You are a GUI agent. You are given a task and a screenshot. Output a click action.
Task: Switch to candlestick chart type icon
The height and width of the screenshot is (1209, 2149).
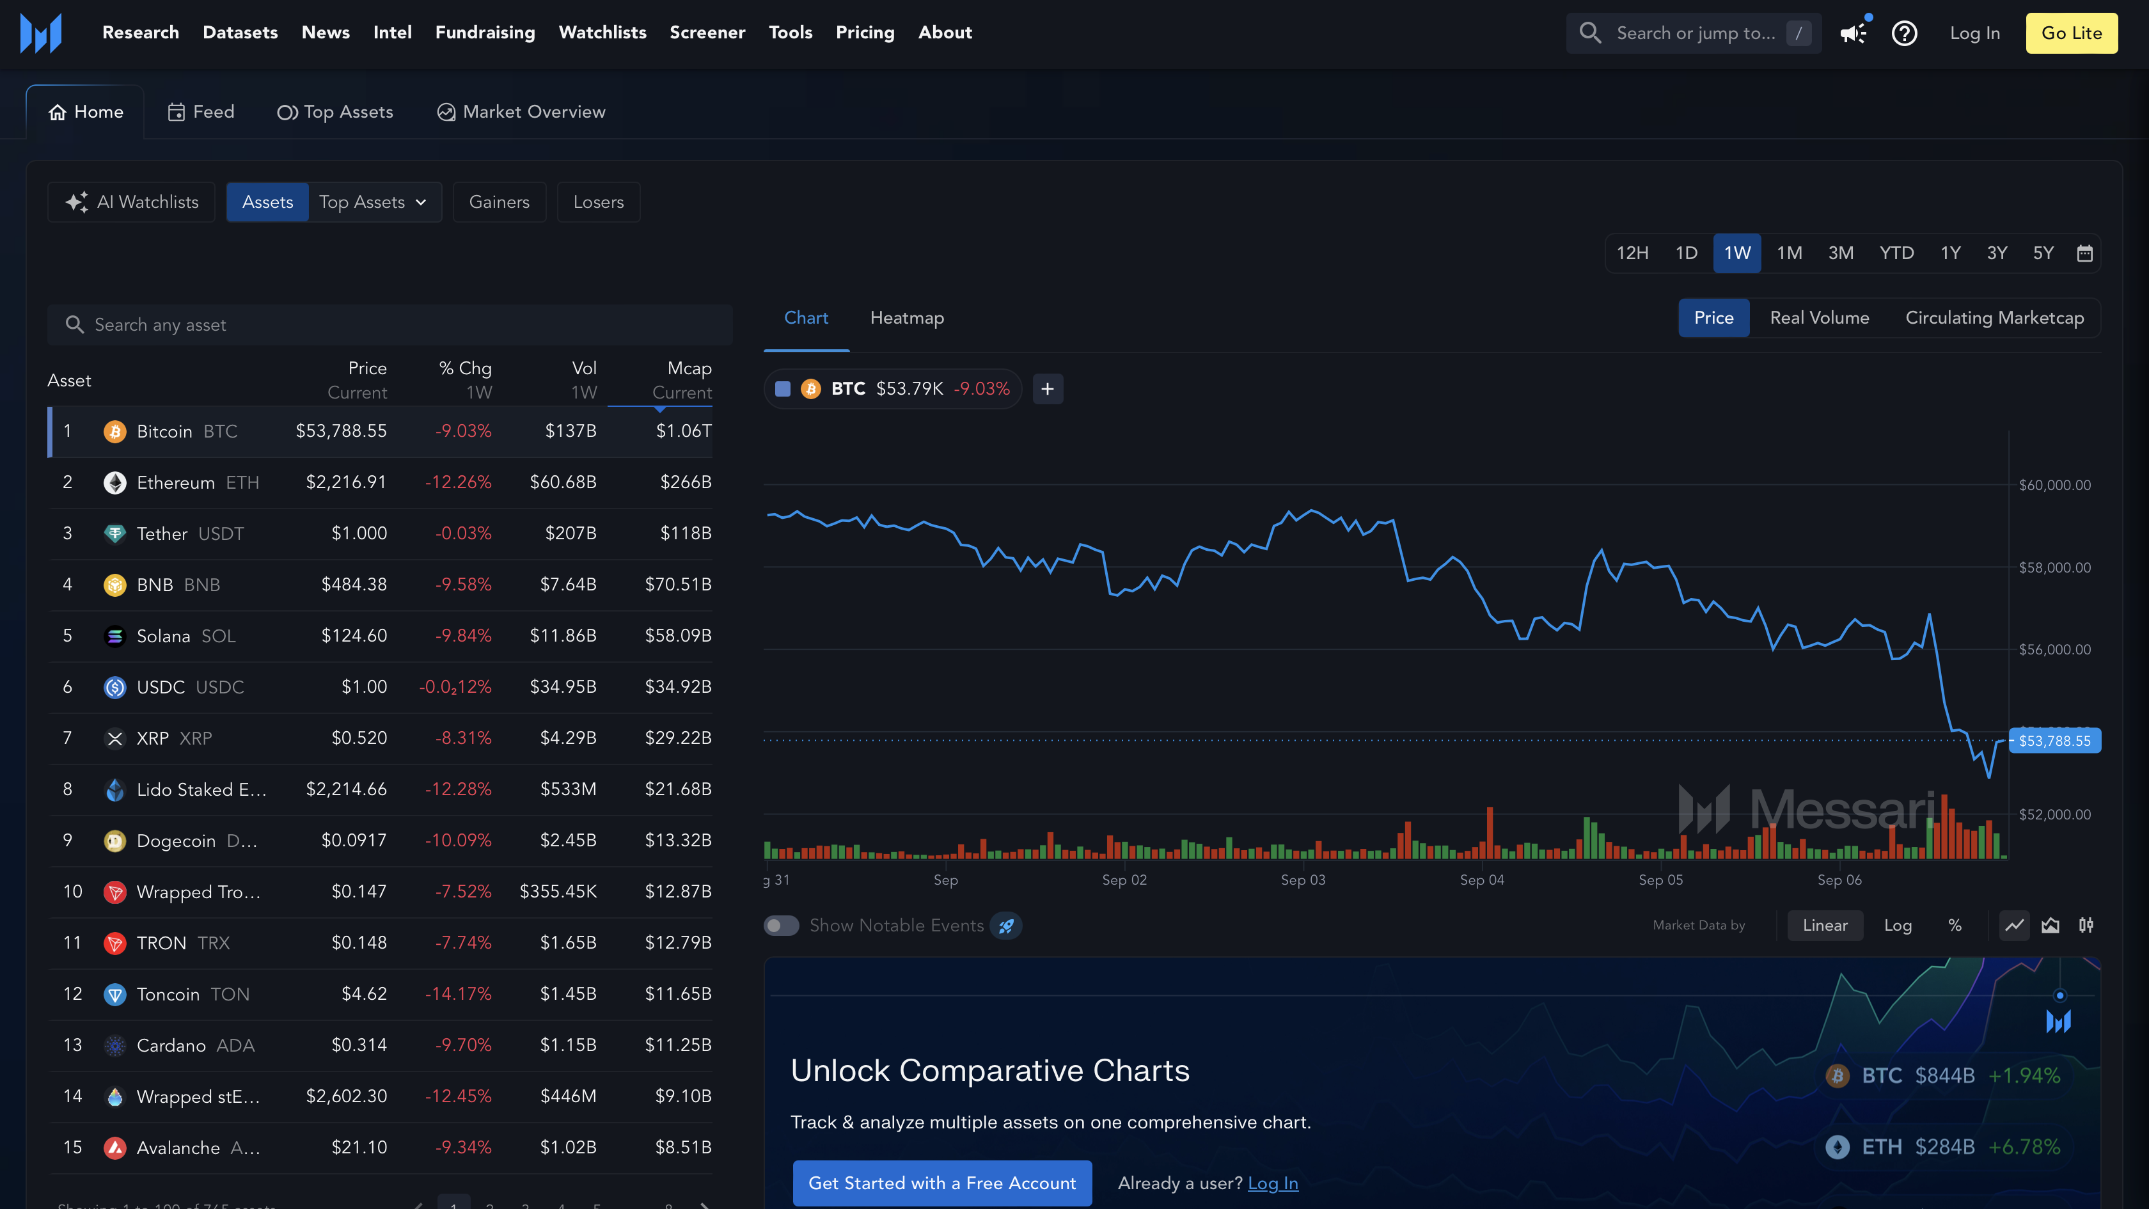[x=2086, y=926]
